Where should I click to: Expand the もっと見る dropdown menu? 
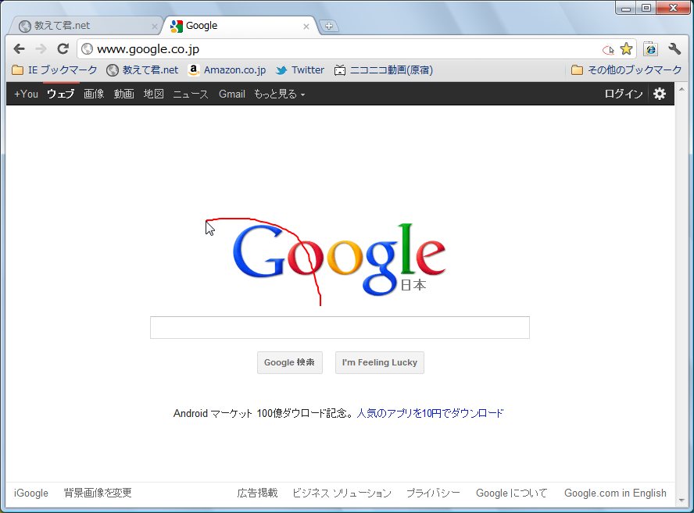point(279,94)
